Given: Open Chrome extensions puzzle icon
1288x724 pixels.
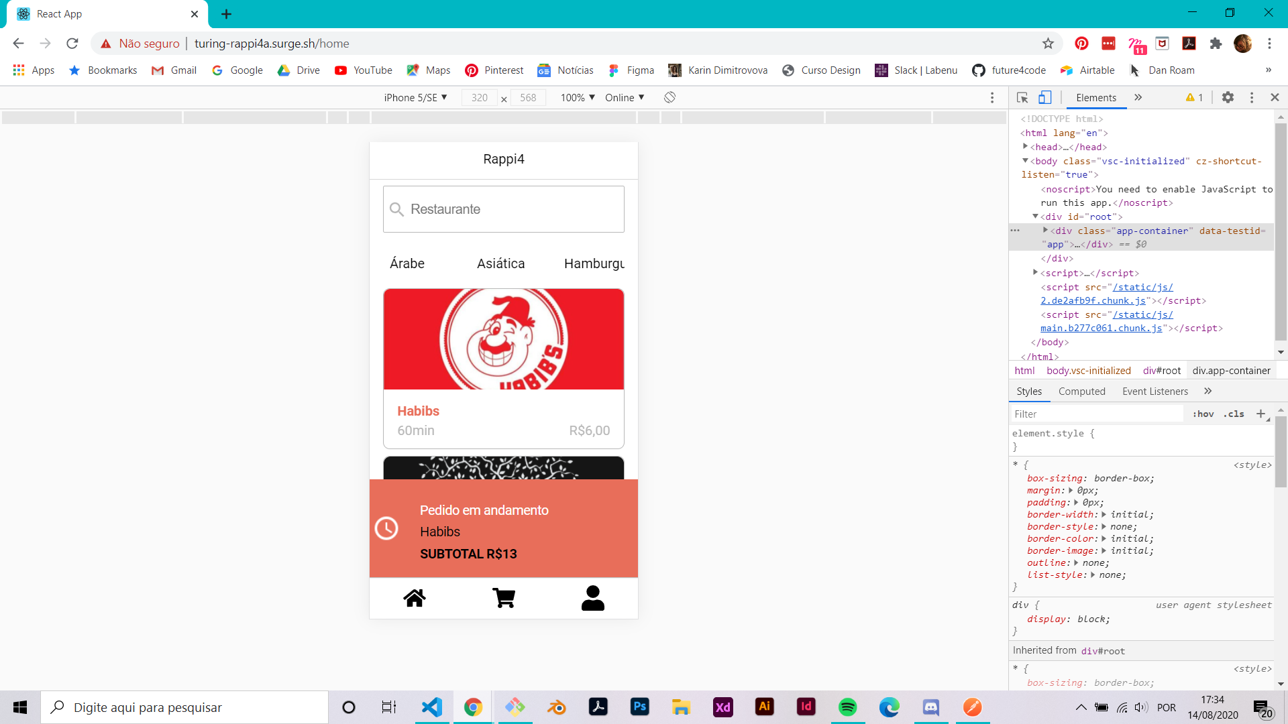Looking at the screenshot, I should 1216,44.
